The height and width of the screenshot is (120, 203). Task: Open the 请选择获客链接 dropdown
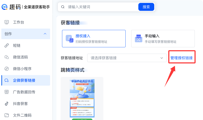tap(127, 58)
